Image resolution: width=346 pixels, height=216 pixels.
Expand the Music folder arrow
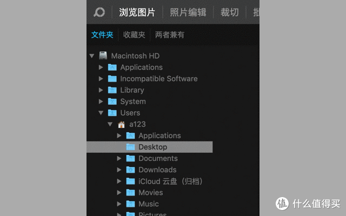(x=119, y=204)
